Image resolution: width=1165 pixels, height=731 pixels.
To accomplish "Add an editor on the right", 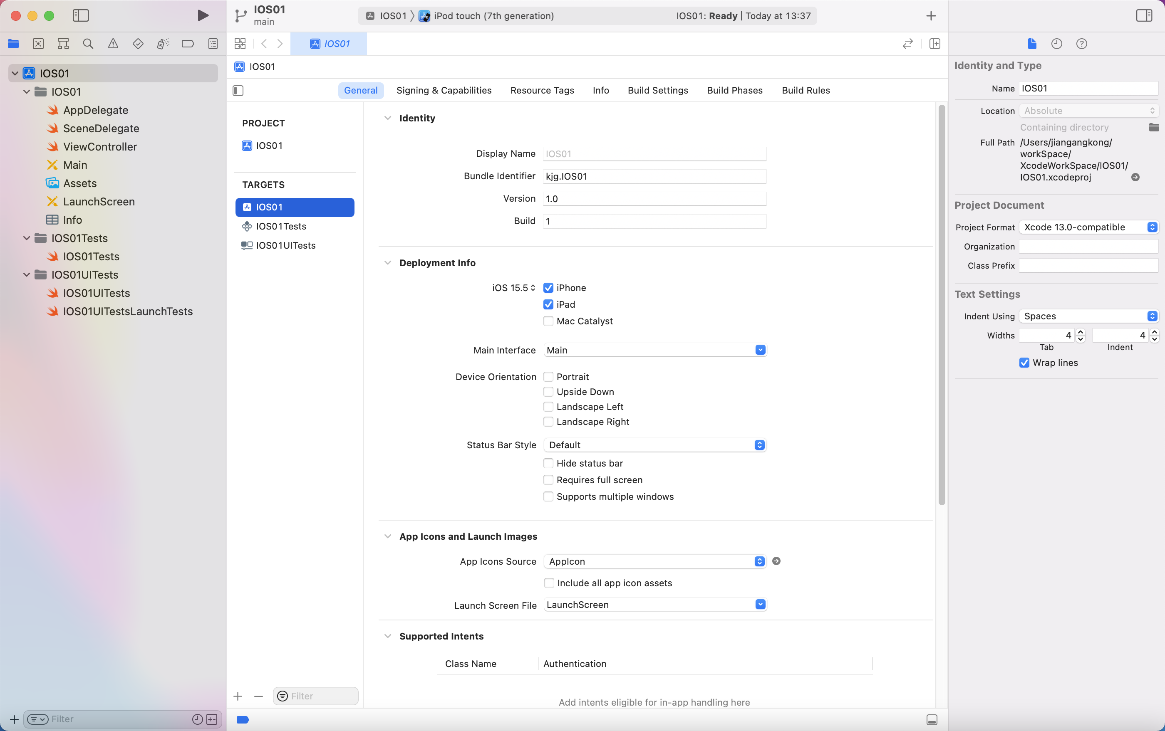I will 935,44.
